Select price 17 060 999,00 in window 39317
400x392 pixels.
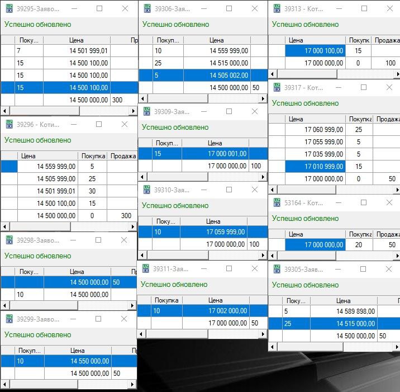point(315,130)
